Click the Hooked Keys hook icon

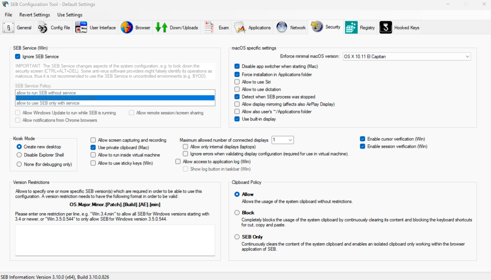pyautogui.click(x=386, y=27)
